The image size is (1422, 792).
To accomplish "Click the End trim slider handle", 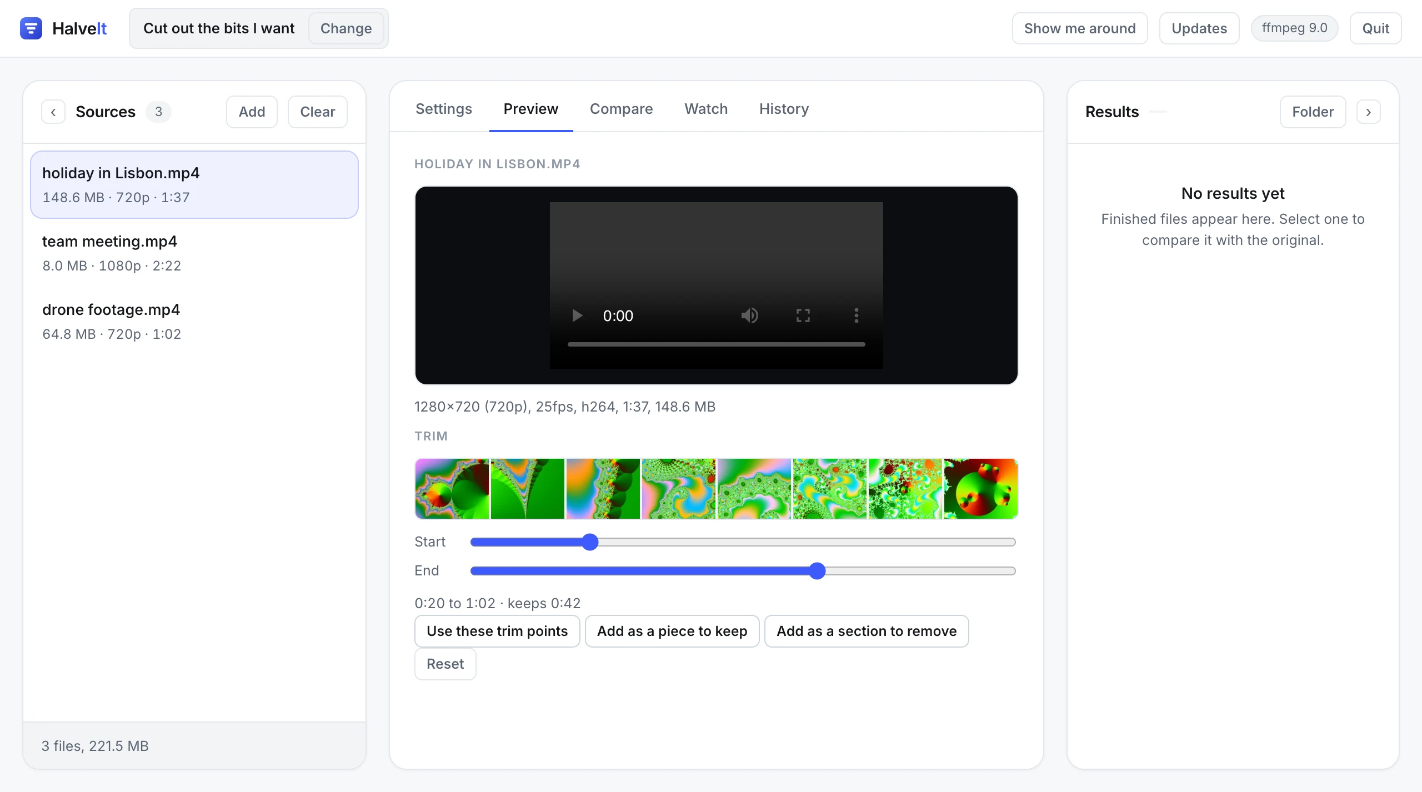I will [x=817, y=571].
